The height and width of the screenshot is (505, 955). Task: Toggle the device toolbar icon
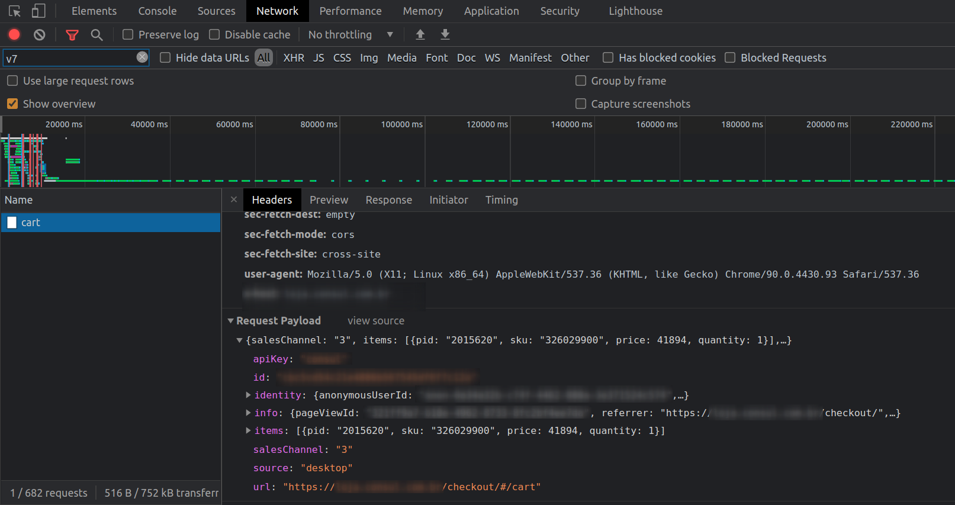click(38, 11)
